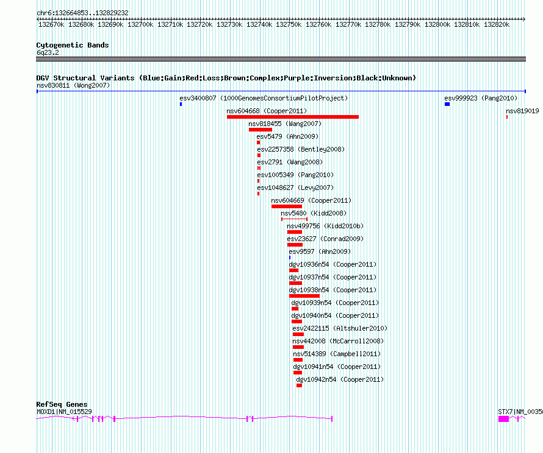Click the 132820k ruler tick label
Screen dimensions: 543x453
(497, 24)
